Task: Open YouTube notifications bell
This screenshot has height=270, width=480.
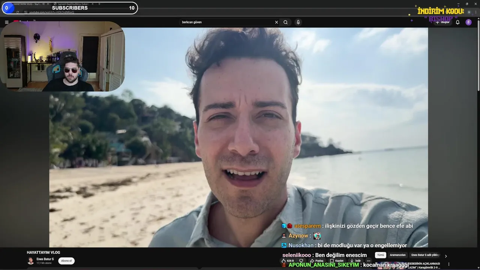Action: pos(457,22)
